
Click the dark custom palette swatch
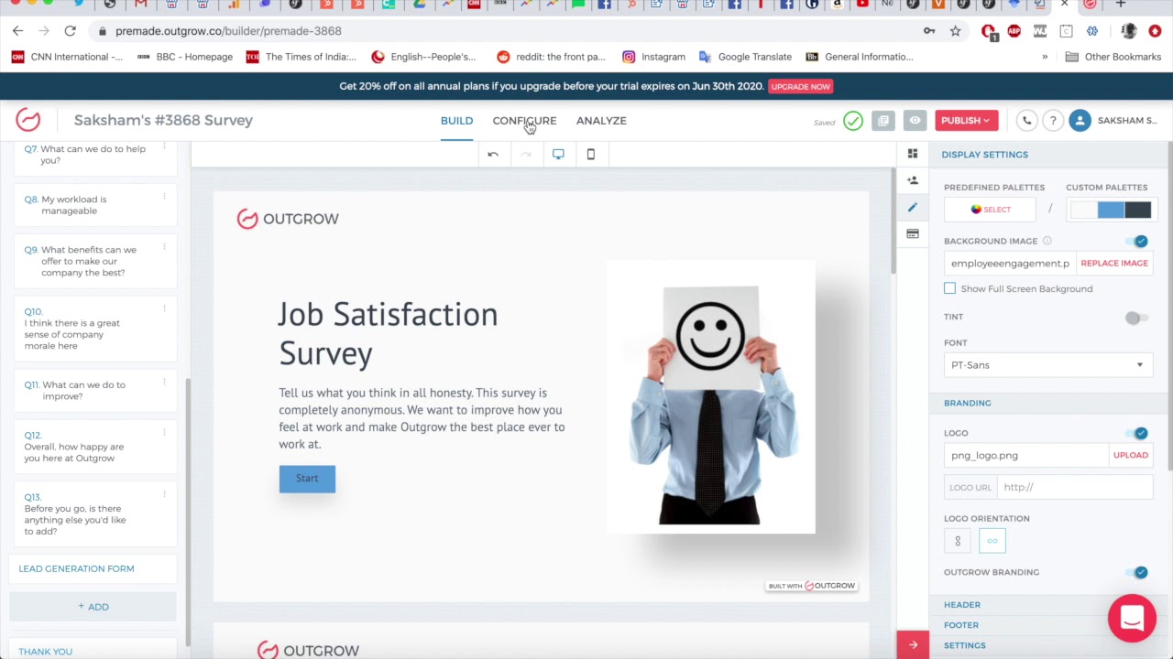pyautogui.click(x=1138, y=211)
